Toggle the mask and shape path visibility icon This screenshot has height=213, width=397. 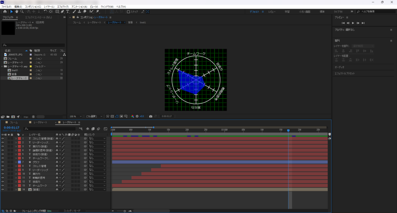pos(117,116)
